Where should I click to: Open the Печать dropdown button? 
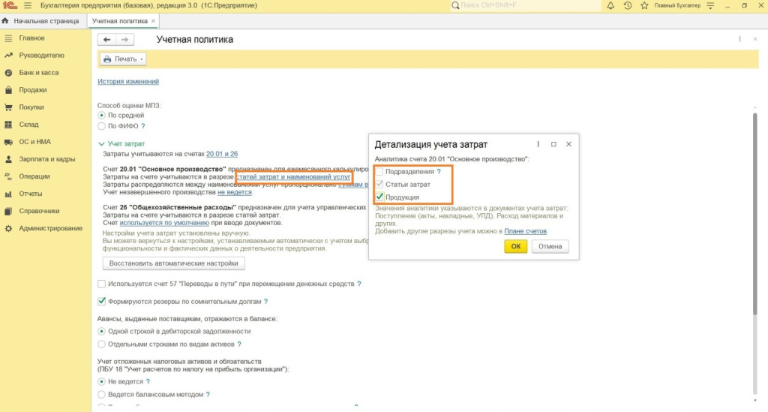(123, 59)
